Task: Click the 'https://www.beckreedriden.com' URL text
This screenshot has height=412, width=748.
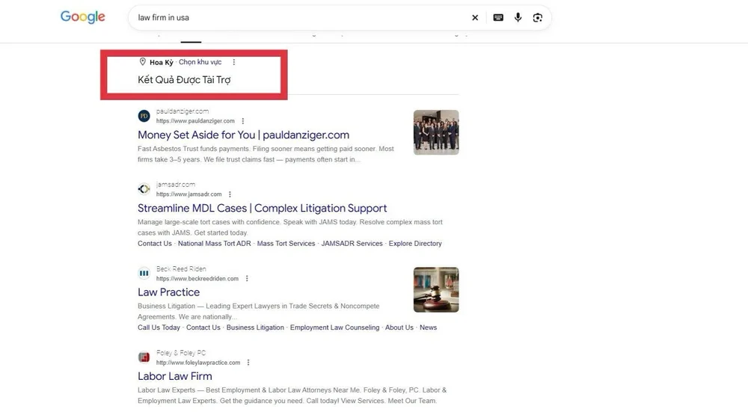Action: tap(197, 278)
